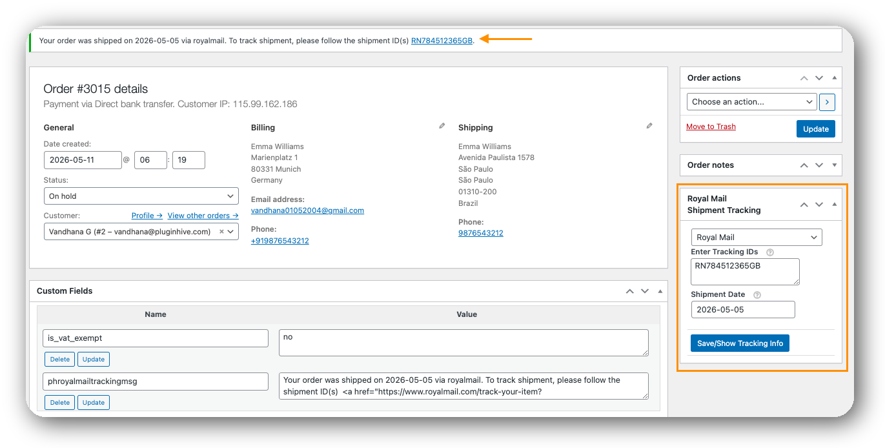Open the Choose an action dropdown
The image size is (885, 448).
coord(752,102)
